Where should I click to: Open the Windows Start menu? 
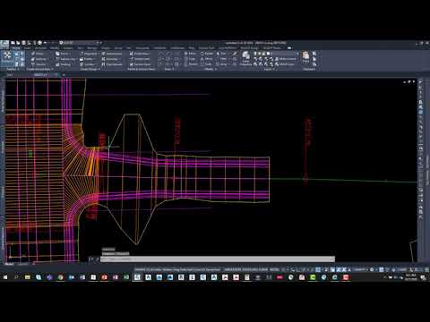tap(5, 277)
